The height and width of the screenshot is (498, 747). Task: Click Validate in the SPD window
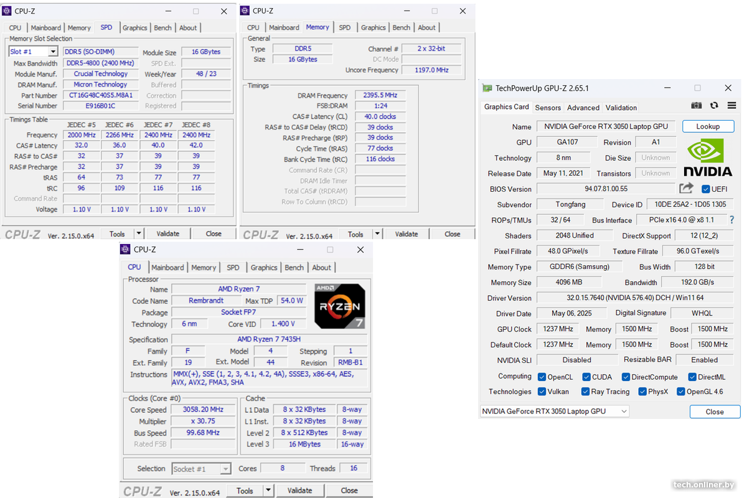(168, 233)
